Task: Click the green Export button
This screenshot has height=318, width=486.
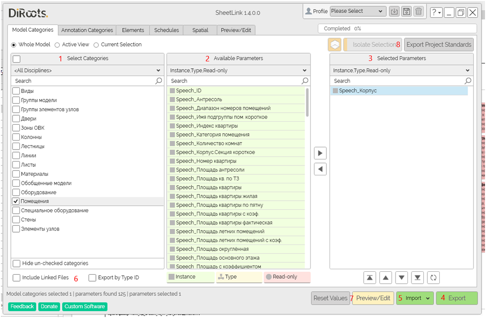Action: tap(456, 298)
